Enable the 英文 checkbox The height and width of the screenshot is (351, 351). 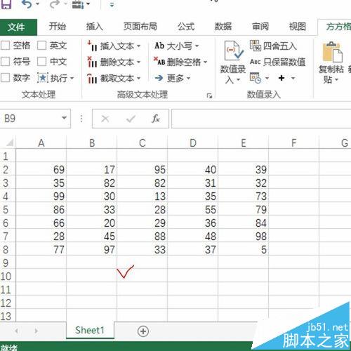[x=41, y=46]
